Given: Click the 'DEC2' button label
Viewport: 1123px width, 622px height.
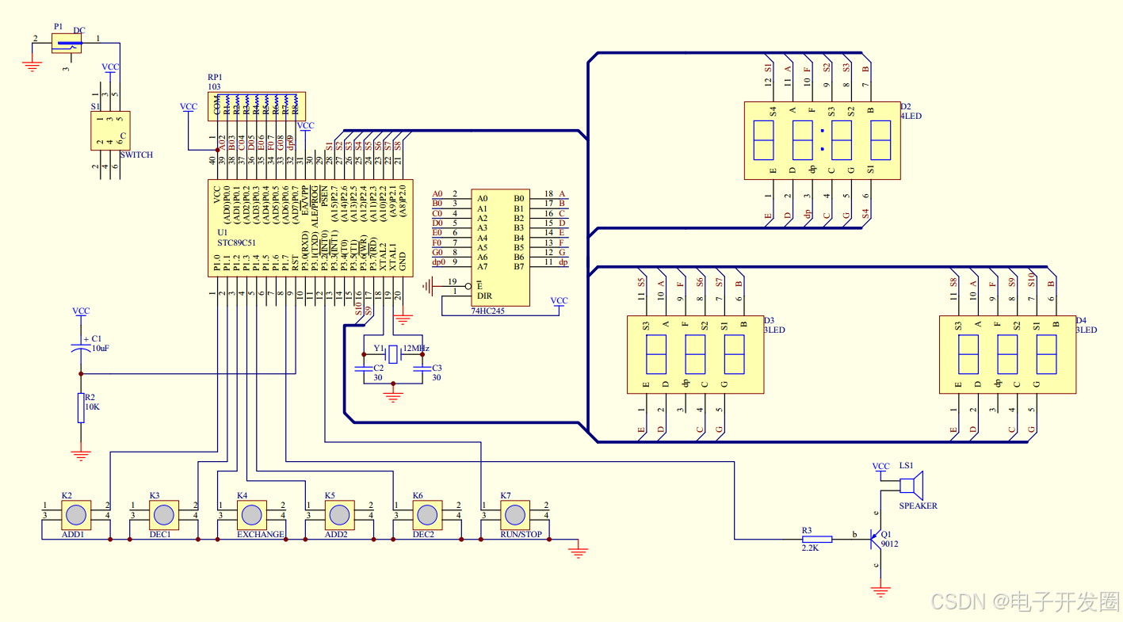Looking at the screenshot, I should [x=425, y=535].
